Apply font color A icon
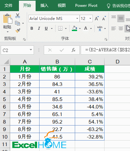This screenshot has width=130, height=151. (x=86, y=28)
